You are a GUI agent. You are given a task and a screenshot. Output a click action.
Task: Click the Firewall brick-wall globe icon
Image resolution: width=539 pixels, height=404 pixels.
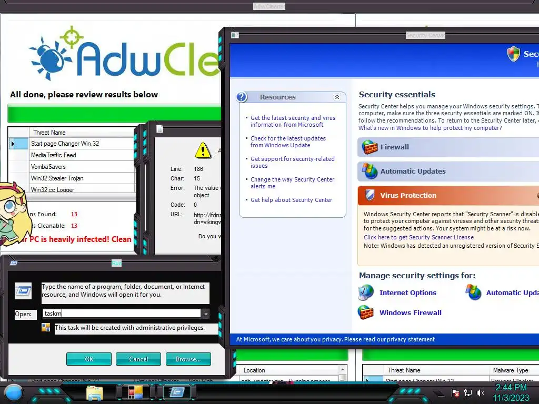pyautogui.click(x=370, y=147)
